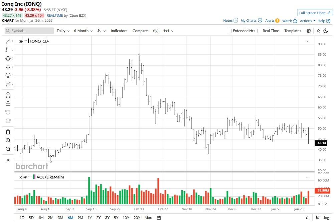Open Full Screen Chart
The height and width of the screenshot is (223, 334).
[x=315, y=13]
